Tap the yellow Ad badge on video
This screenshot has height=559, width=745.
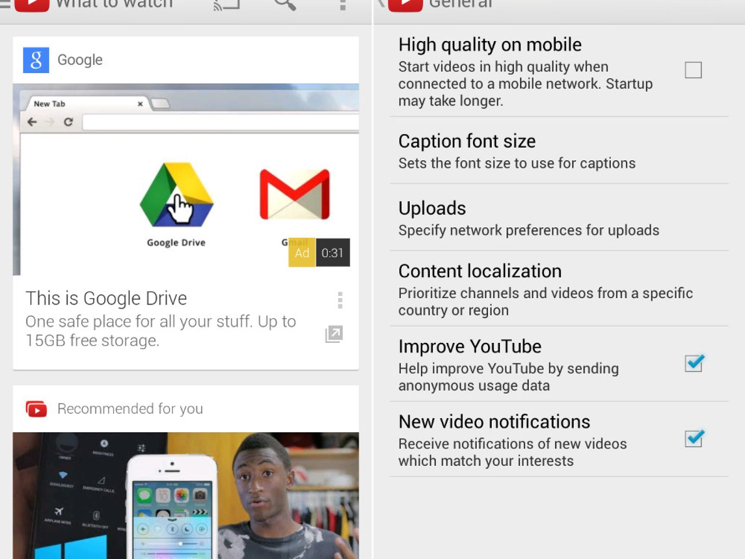tap(302, 252)
